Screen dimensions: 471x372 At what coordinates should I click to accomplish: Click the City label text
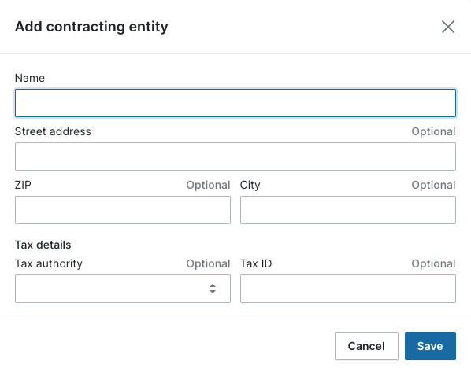tap(250, 185)
